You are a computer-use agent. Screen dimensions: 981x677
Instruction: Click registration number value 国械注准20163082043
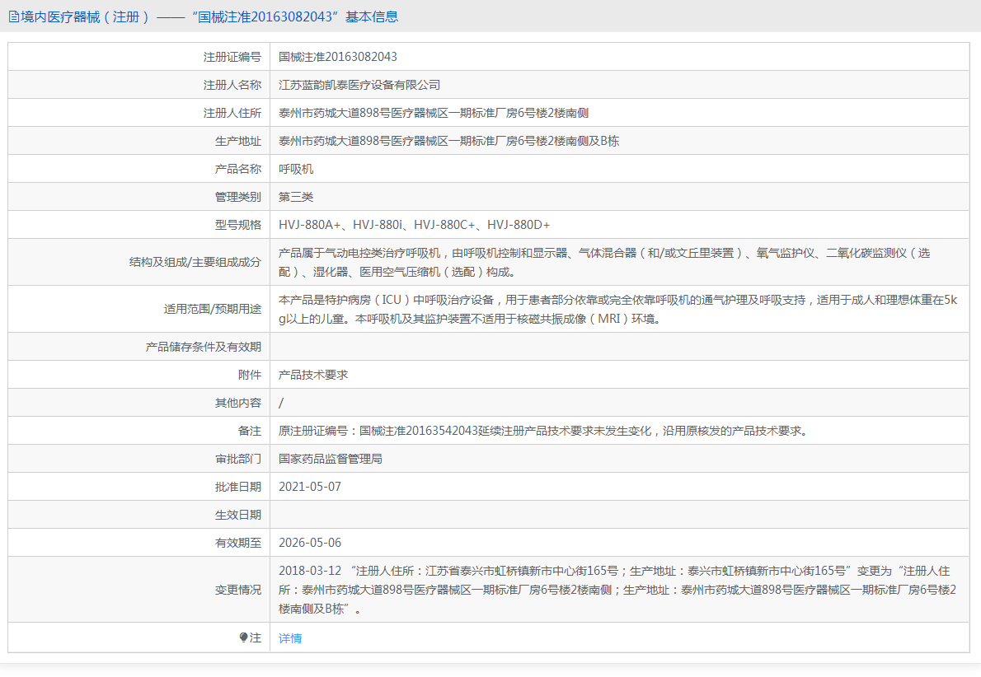[x=338, y=57]
